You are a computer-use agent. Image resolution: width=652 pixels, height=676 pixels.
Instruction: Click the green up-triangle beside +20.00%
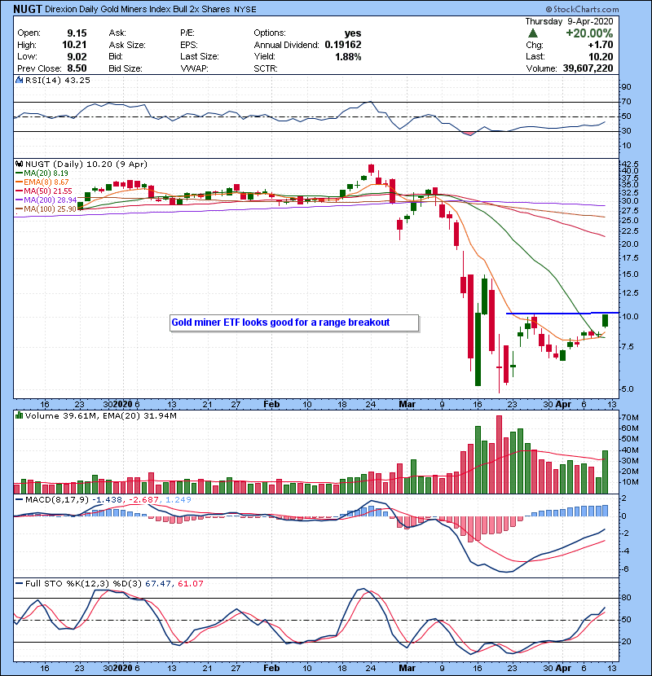532,33
